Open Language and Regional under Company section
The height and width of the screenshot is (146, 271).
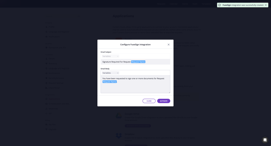[59, 68]
